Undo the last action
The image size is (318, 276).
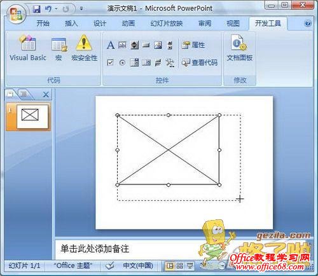48,9
